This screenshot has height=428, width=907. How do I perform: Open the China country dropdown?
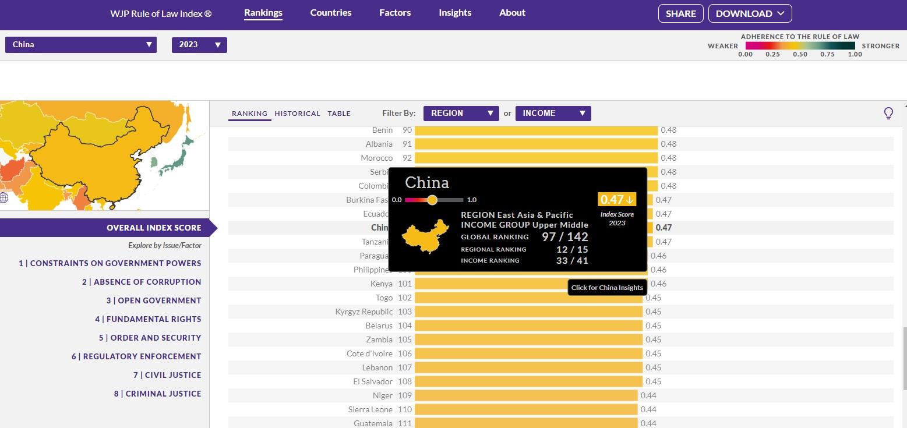pyautogui.click(x=81, y=45)
